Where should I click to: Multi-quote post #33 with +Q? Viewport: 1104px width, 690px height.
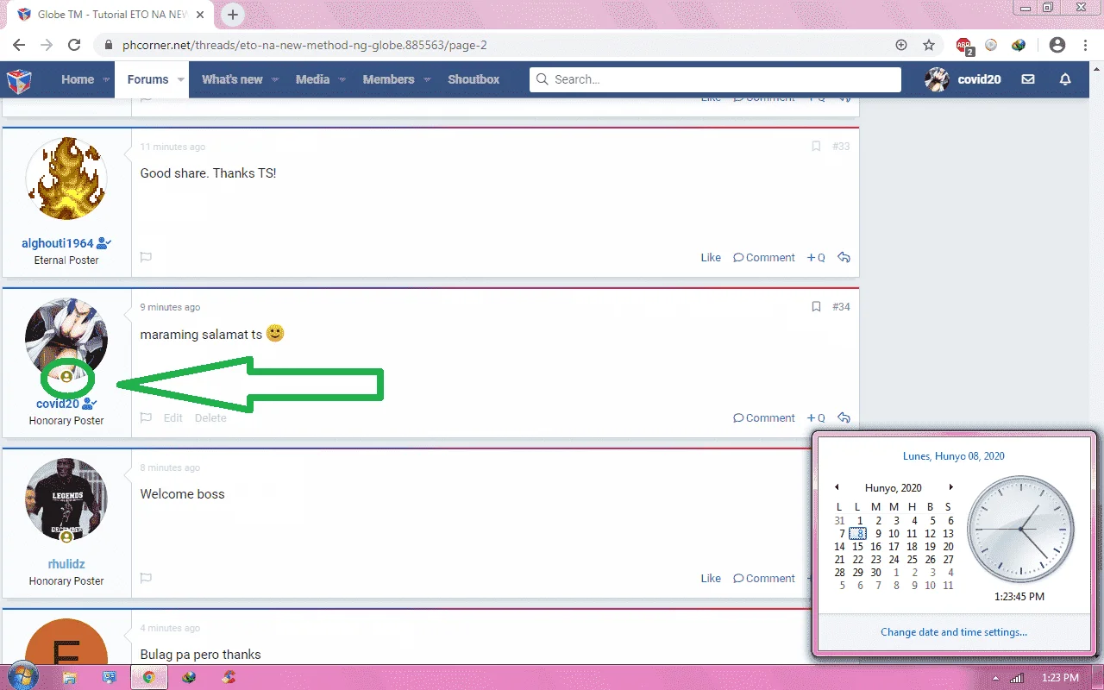[816, 257]
